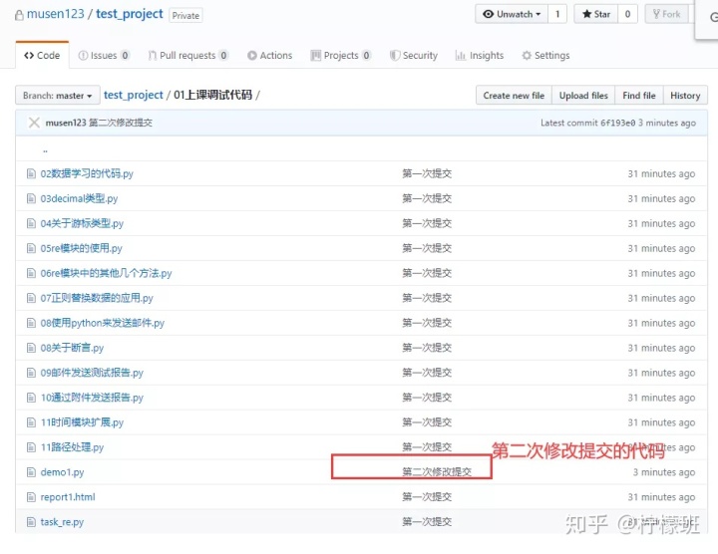Open file 09邮件发送测试报告.py
The height and width of the screenshot is (554, 718).
92,373
